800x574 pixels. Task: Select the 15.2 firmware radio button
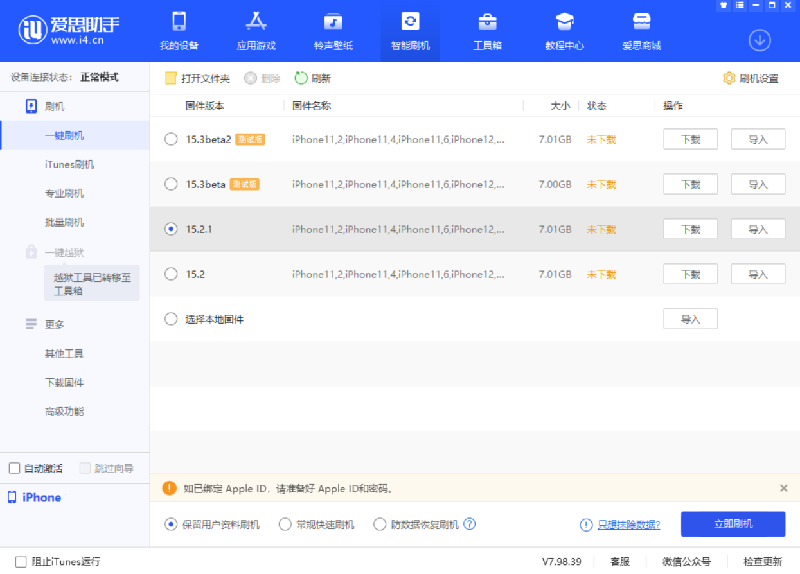tap(171, 274)
